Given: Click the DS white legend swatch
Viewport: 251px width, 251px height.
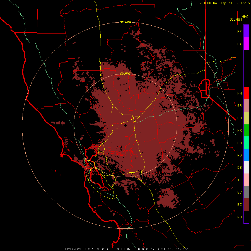Looking at the screenshot, I should tap(246, 167).
